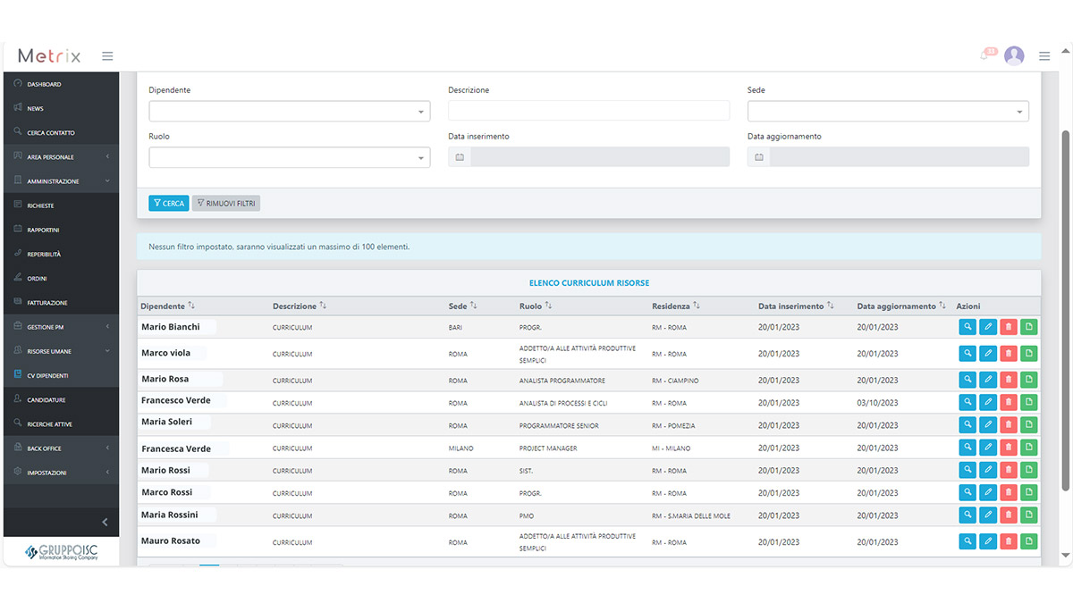
Task: View Francesco Verde's curriculum details
Action: coord(967,403)
